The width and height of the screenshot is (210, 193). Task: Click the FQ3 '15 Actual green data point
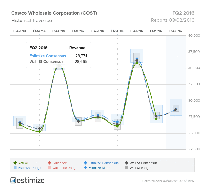click(118, 126)
